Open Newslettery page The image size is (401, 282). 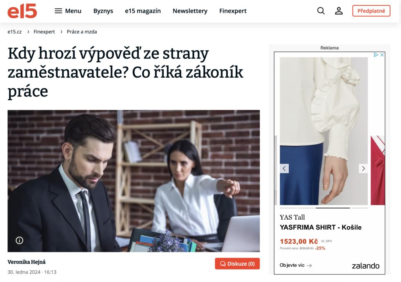click(x=190, y=11)
